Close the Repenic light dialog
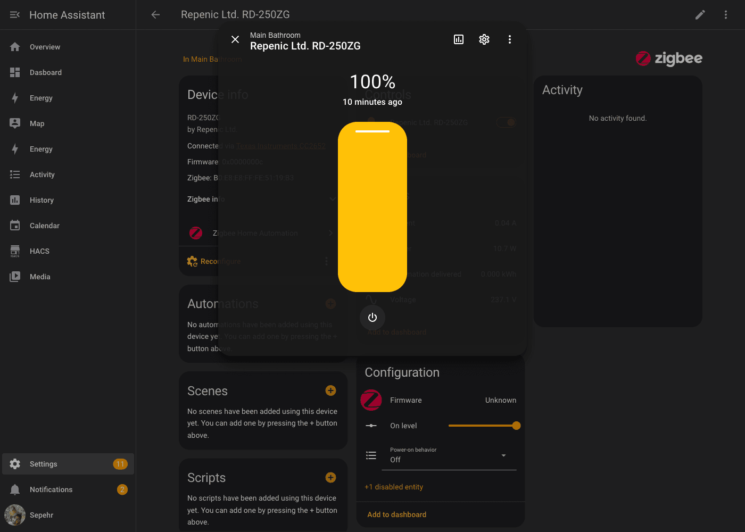The width and height of the screenshot is (745, 532). click(235, 39)
